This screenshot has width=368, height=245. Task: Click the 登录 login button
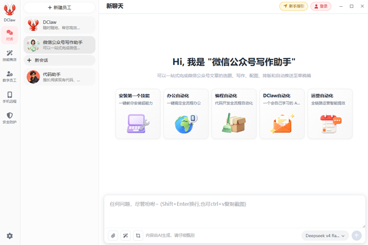(x=321, y=6)
